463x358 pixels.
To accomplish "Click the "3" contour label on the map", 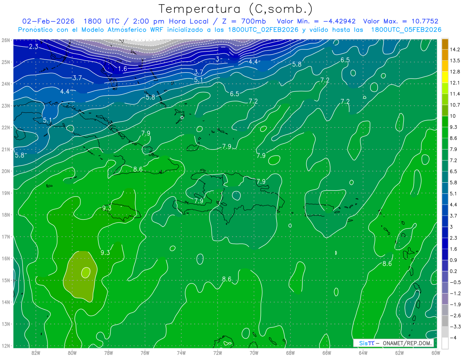I will click(217, 59).
